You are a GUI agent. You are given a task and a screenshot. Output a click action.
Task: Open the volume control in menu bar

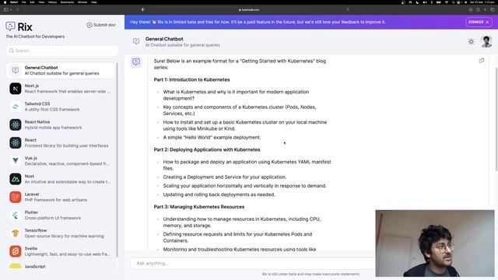425,2
